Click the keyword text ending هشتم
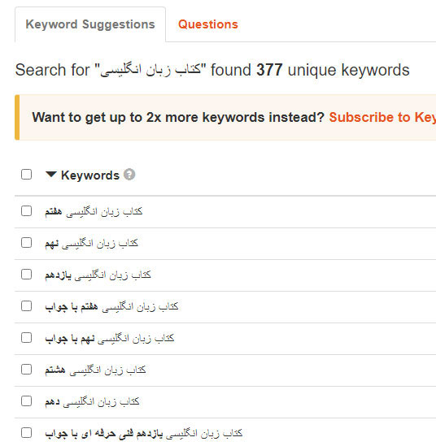The width and height of the screenshot is (436, 446). click(95, 370)
